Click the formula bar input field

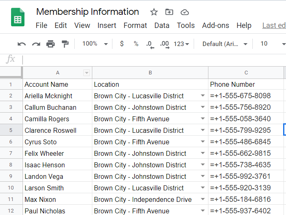pyautogui.click(x=152, y=60)
